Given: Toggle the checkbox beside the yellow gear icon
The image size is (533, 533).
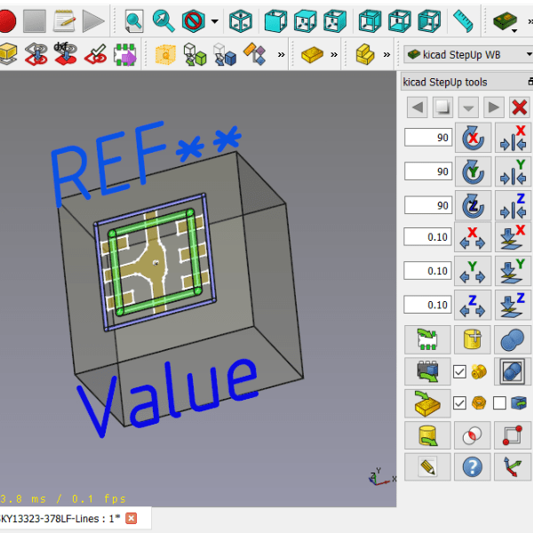Looking at the screenshot, I should [459, 371].
